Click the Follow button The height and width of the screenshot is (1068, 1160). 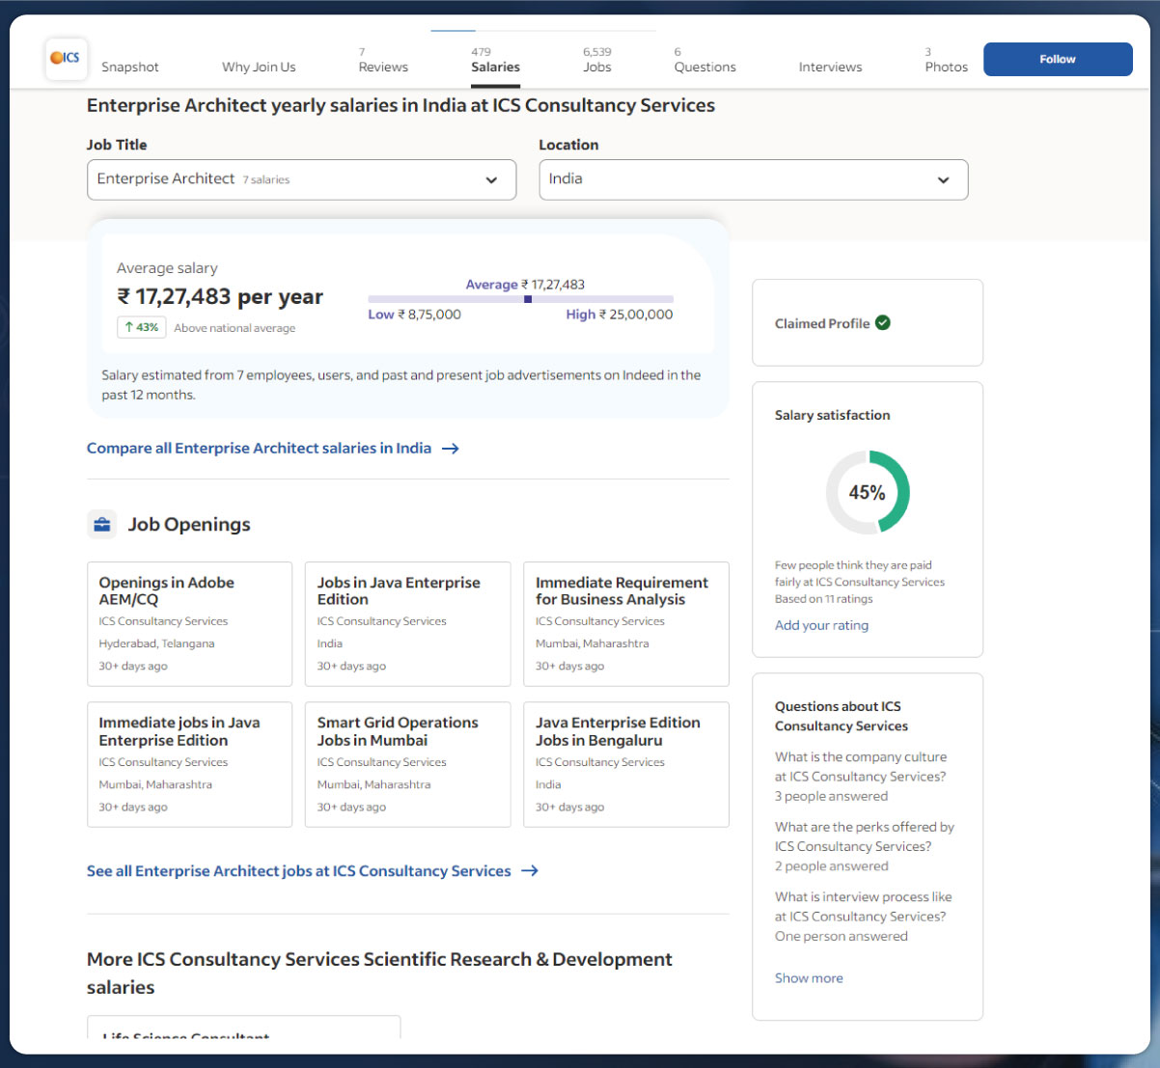(x=1058, y=59)
